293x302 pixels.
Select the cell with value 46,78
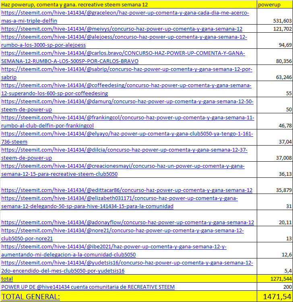tap(275, 121)
